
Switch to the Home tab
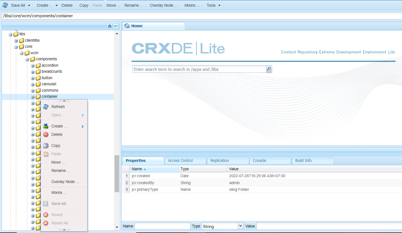pyautogui.click(x=153, y=26)
